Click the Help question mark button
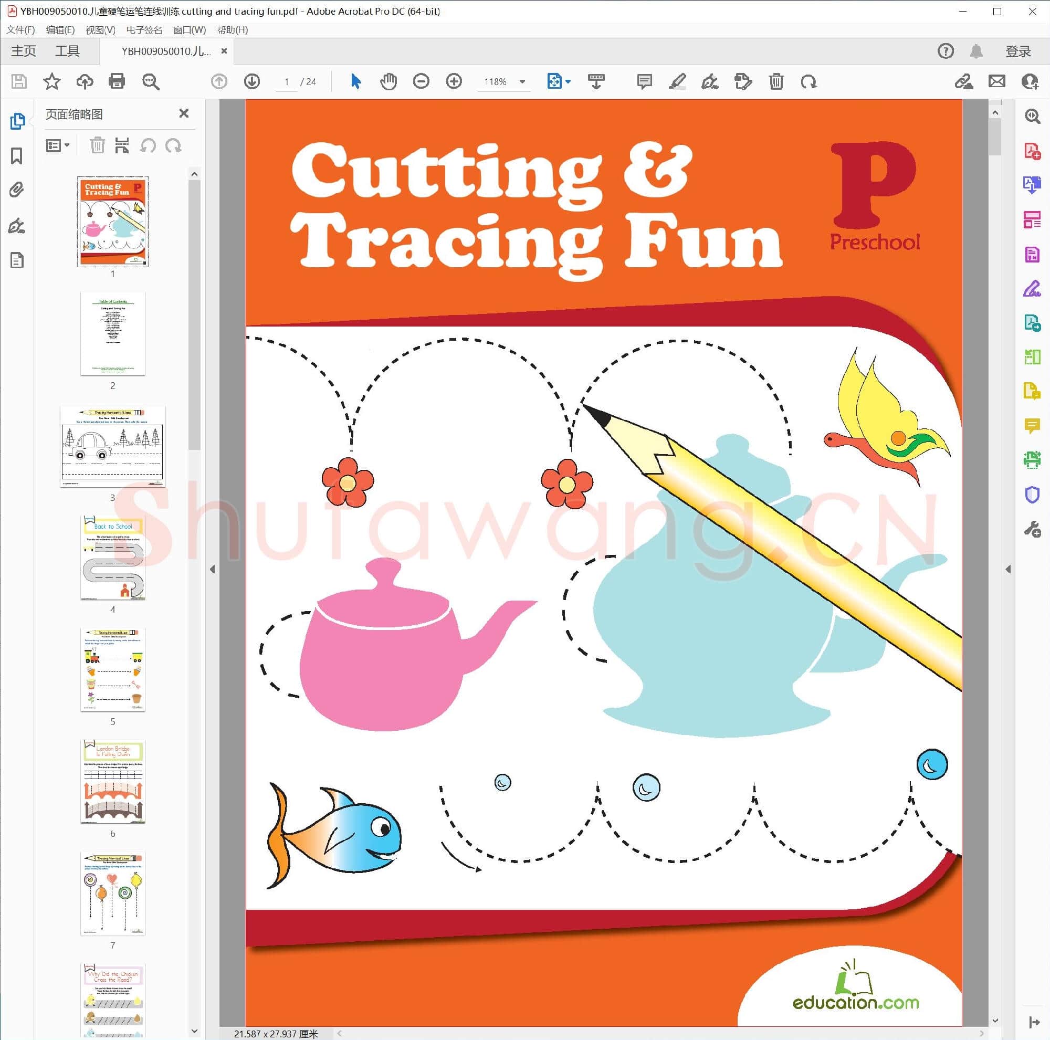This screenshot has width=1050, height=1040. coord(945,50)
